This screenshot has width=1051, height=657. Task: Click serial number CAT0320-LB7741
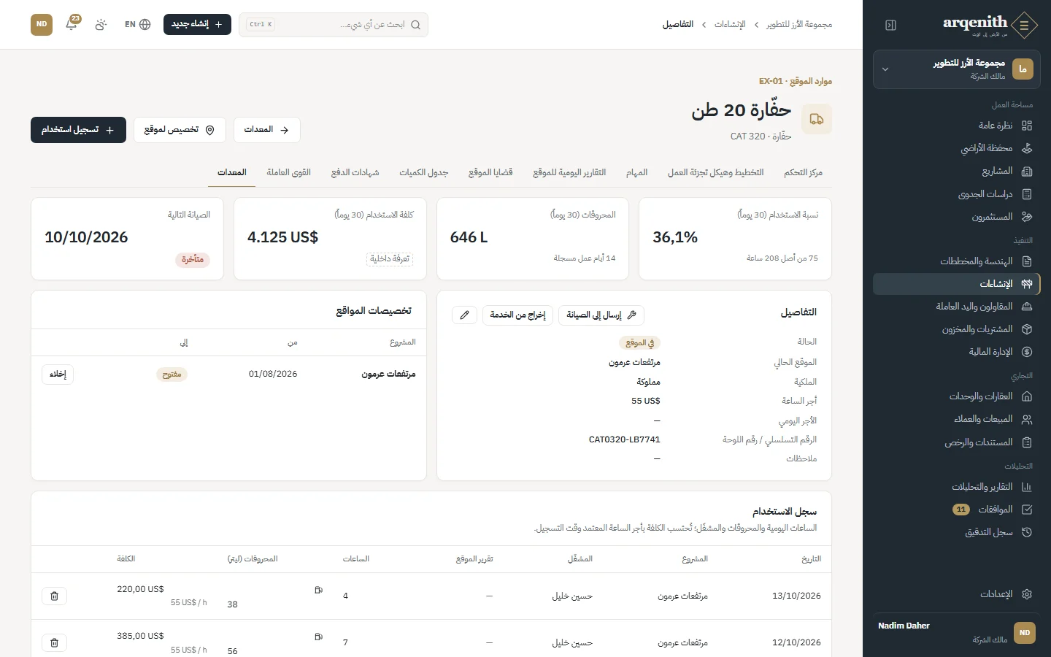[624, 439]
